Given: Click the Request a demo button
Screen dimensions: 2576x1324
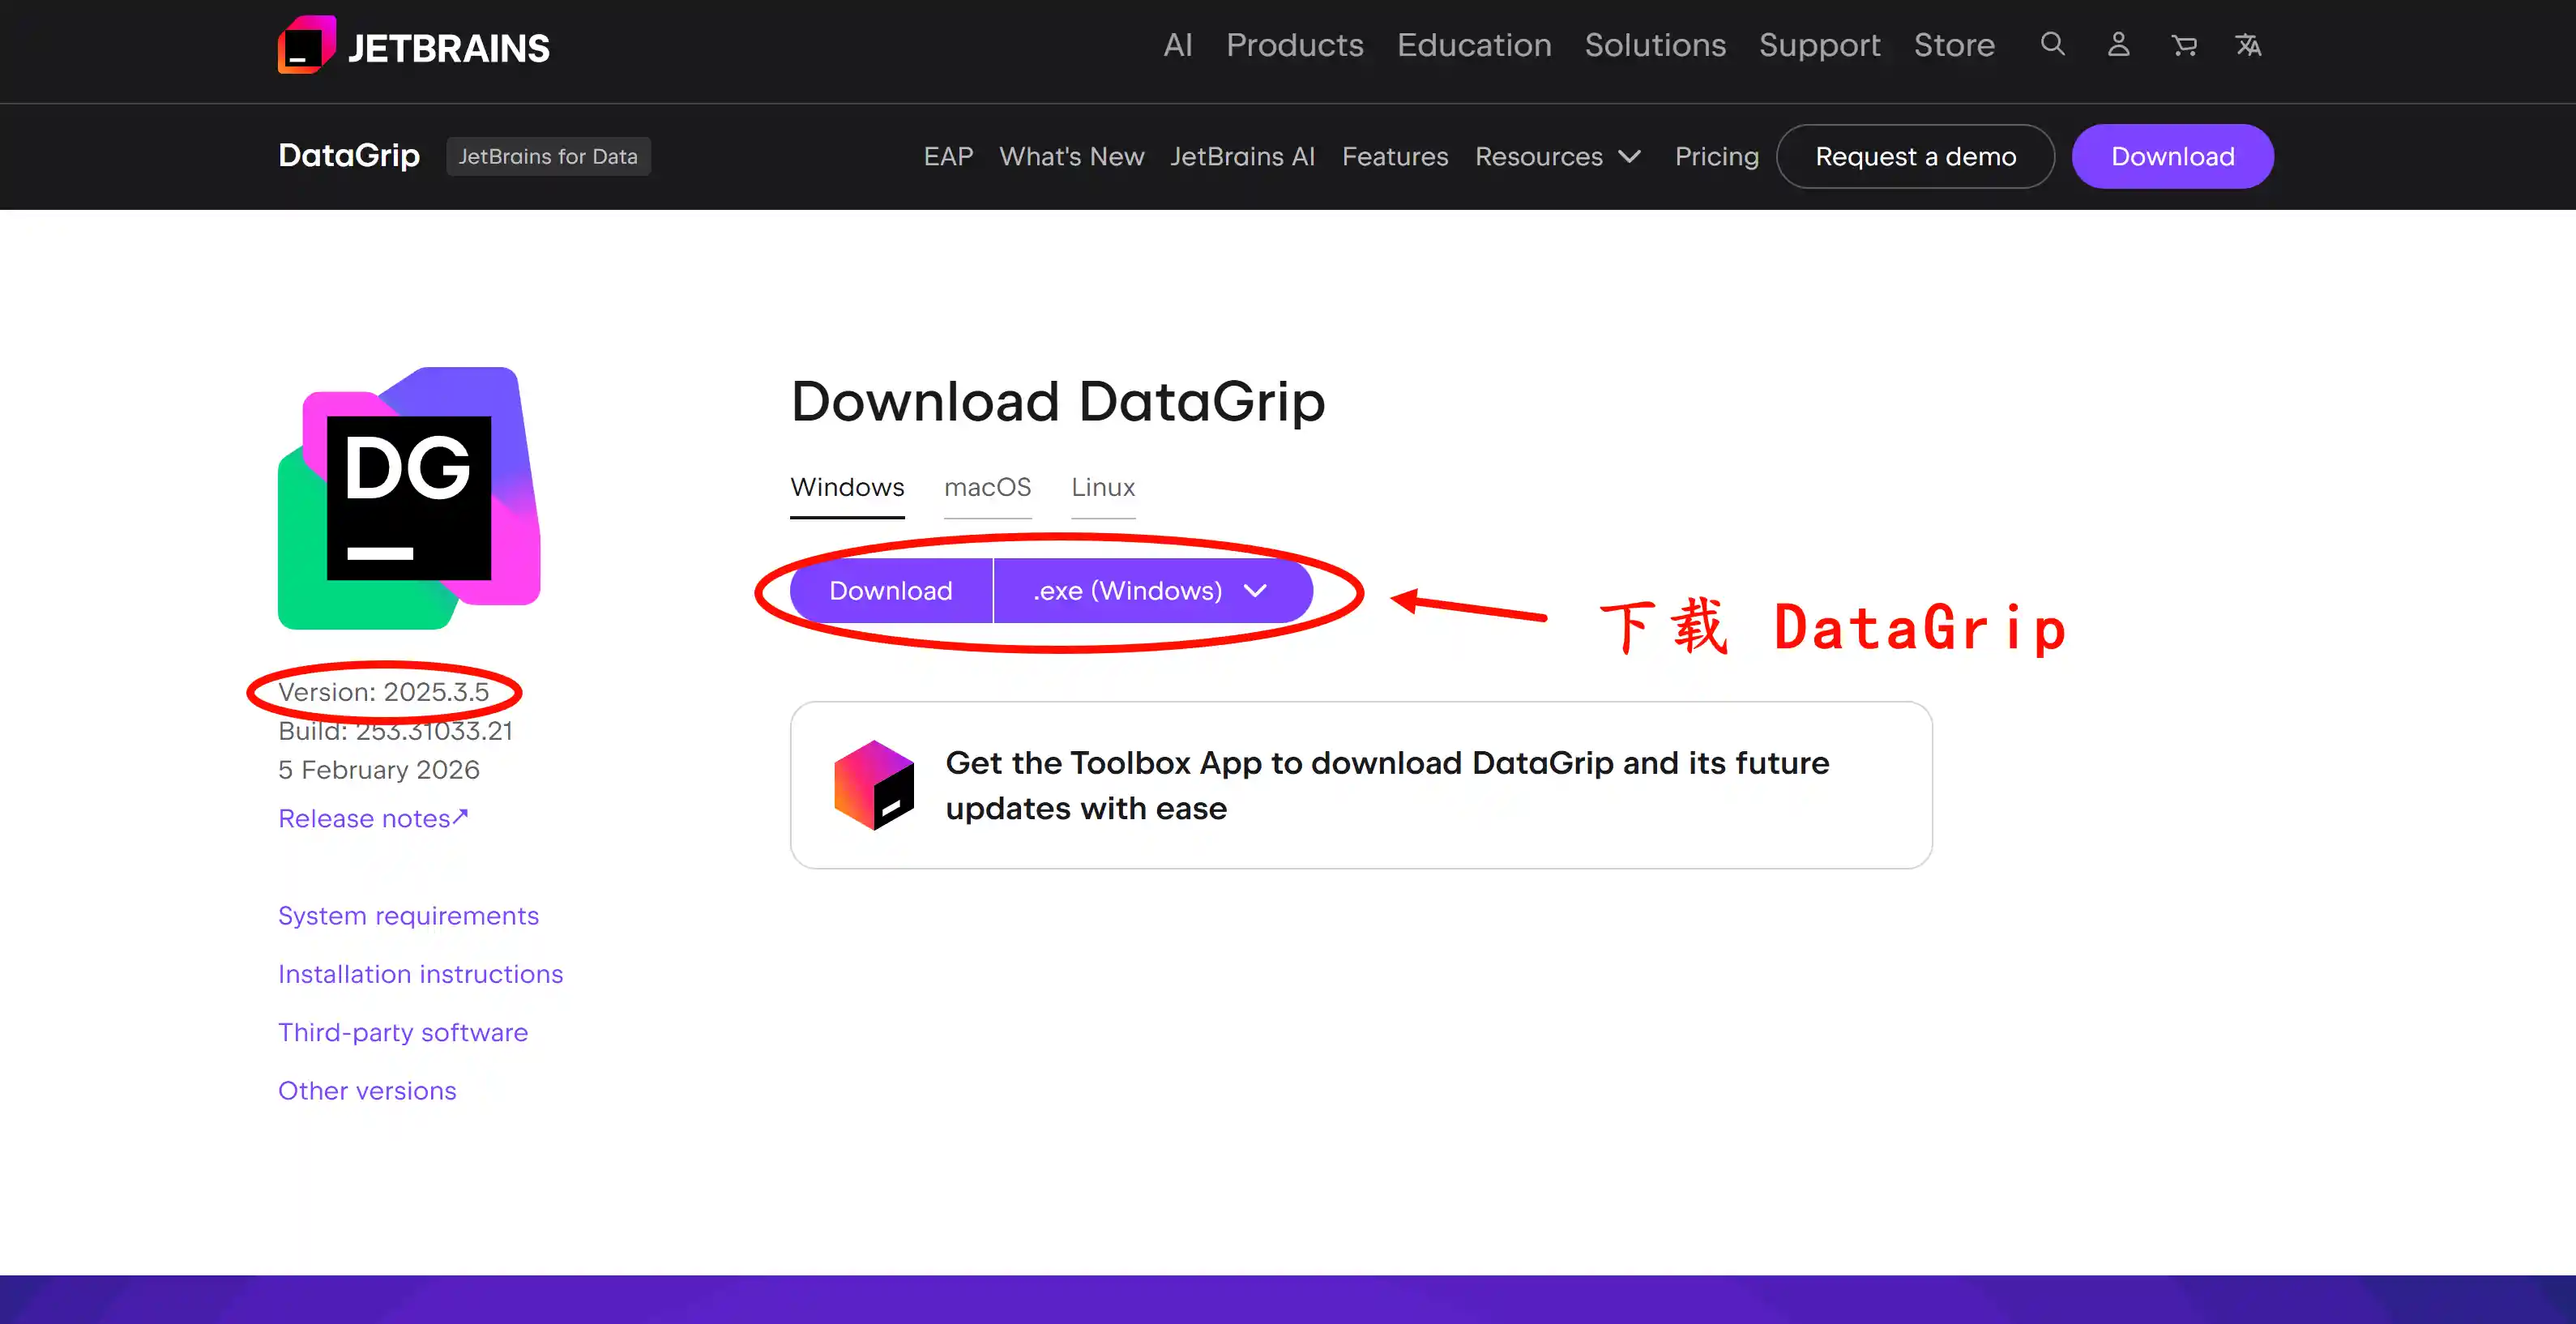Looking at the screenshot, I should pyautogui.click(x=1915, y=156).
